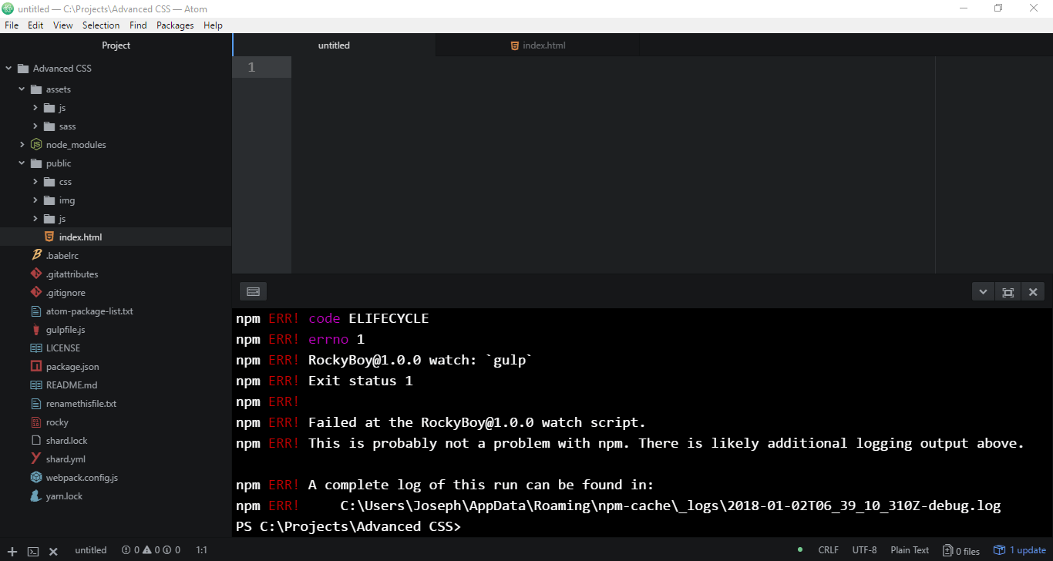Click the yarn icon beside yarn.lock

35,496
